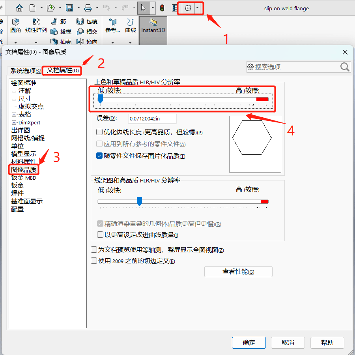This screenshot has height=355, width=355.
Task: Open the 参考 reference geometry tool
Action: point(112,26)
